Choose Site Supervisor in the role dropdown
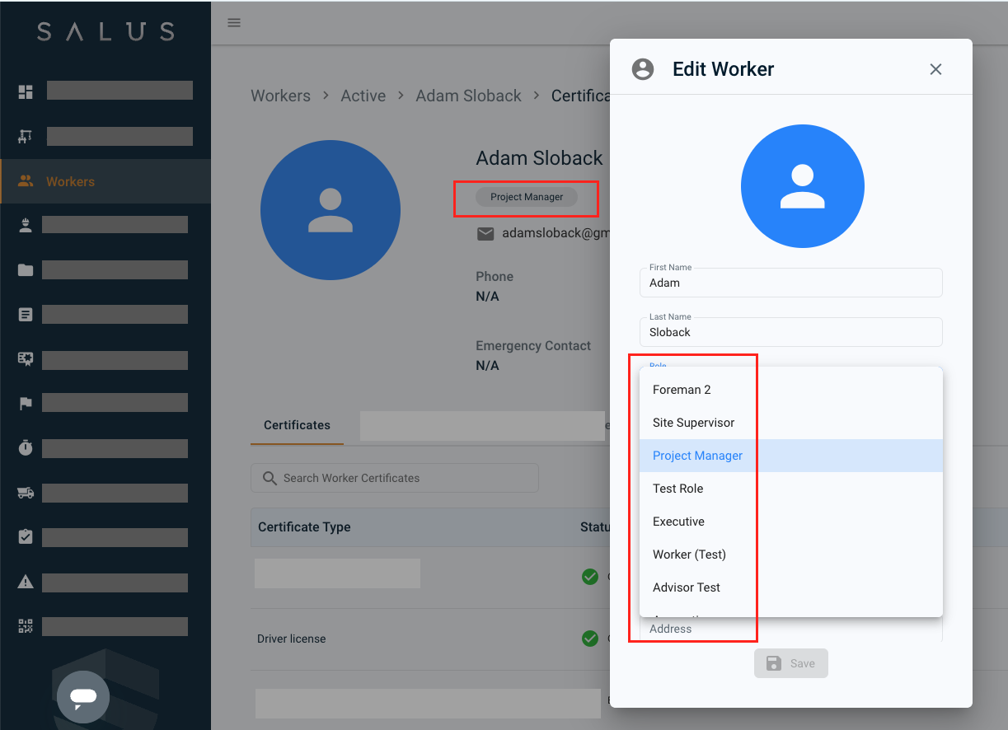 [x=693, y=423]
